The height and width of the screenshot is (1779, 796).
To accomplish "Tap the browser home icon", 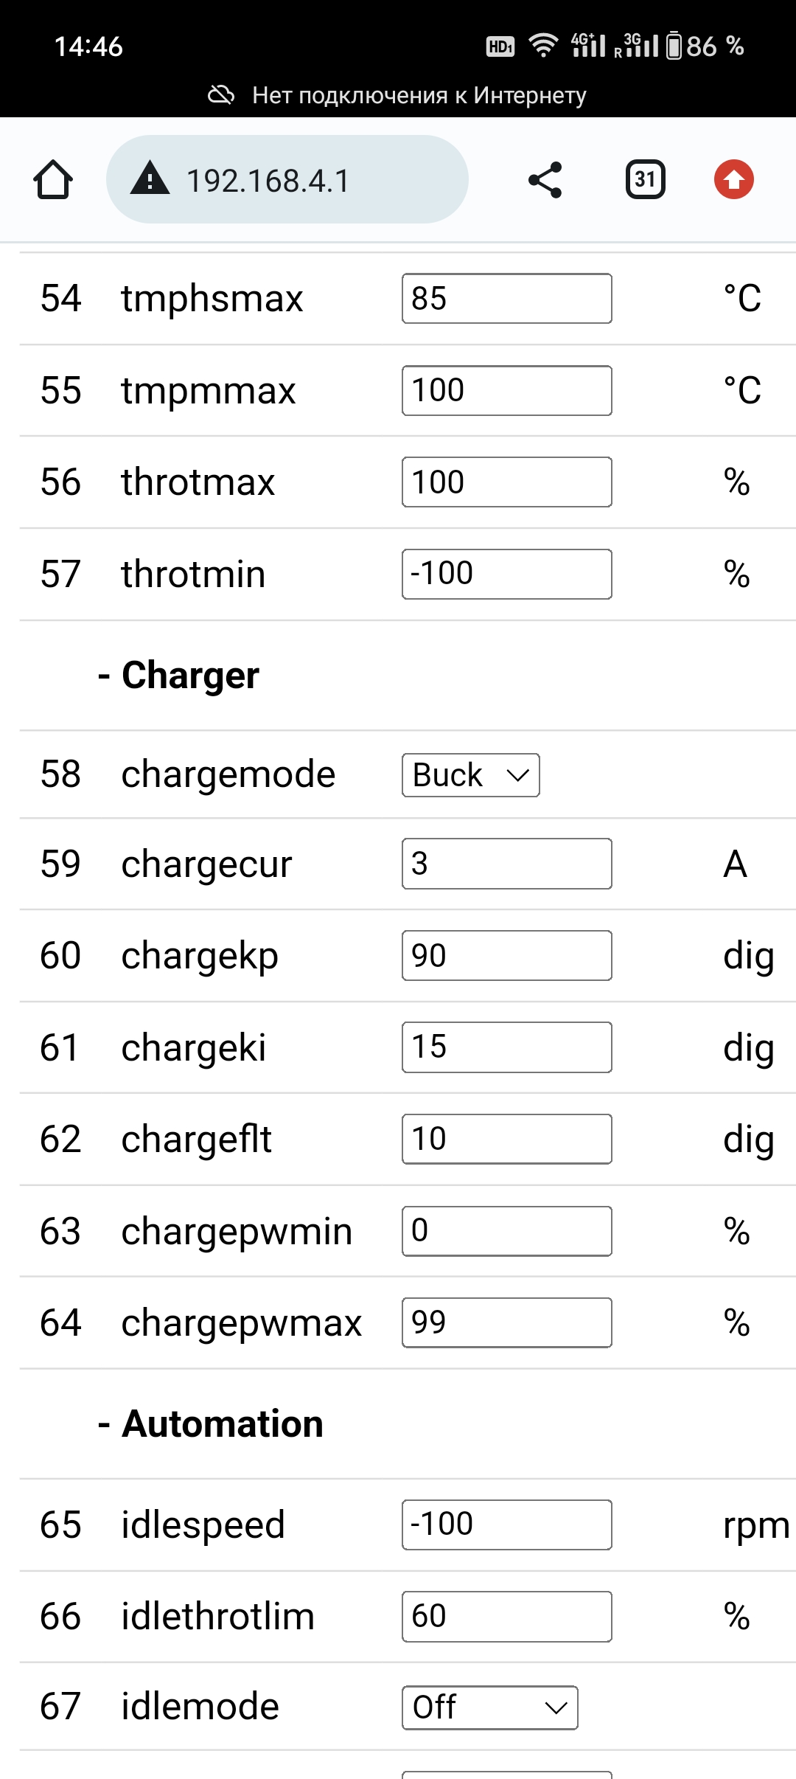I will point(53,180).
